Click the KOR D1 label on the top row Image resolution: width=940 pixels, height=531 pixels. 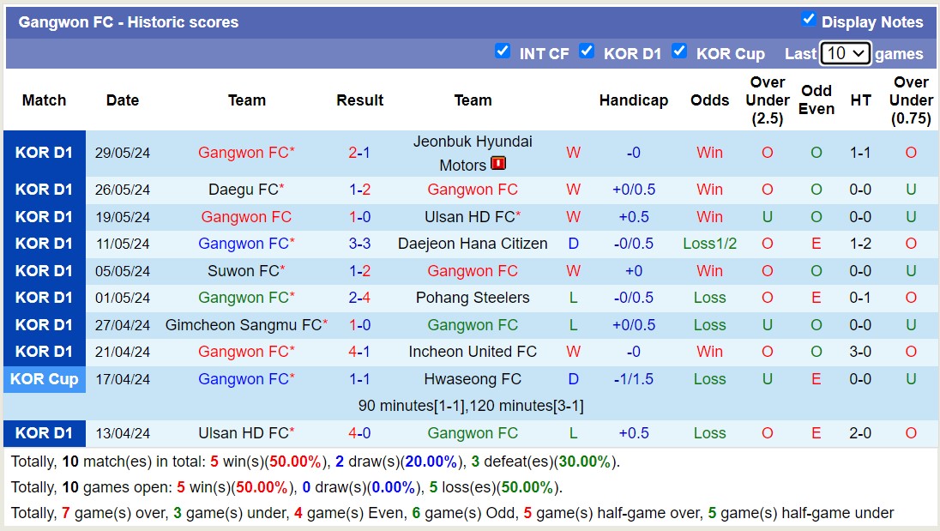click(x=44, y=152)
